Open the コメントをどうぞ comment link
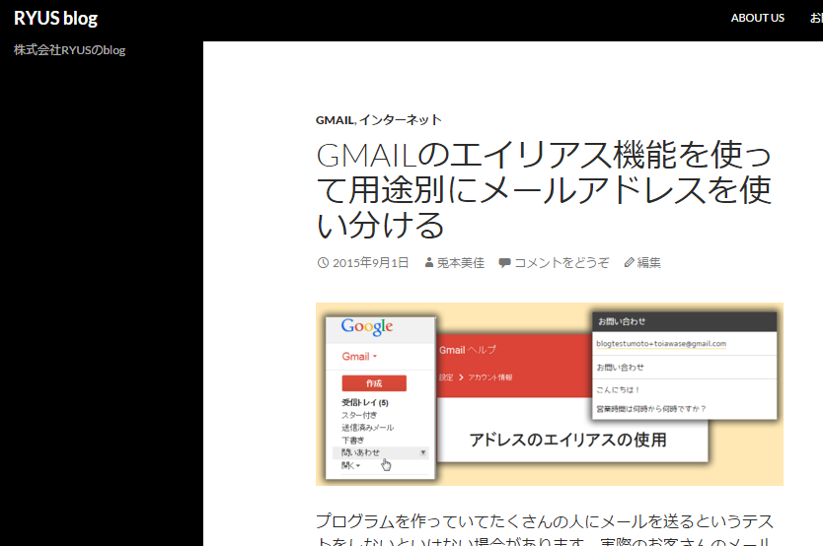This screenshot has height=546, width=823. click(x=561, y=262)
